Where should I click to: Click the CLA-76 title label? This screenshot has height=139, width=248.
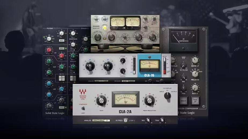click(149, 75)
